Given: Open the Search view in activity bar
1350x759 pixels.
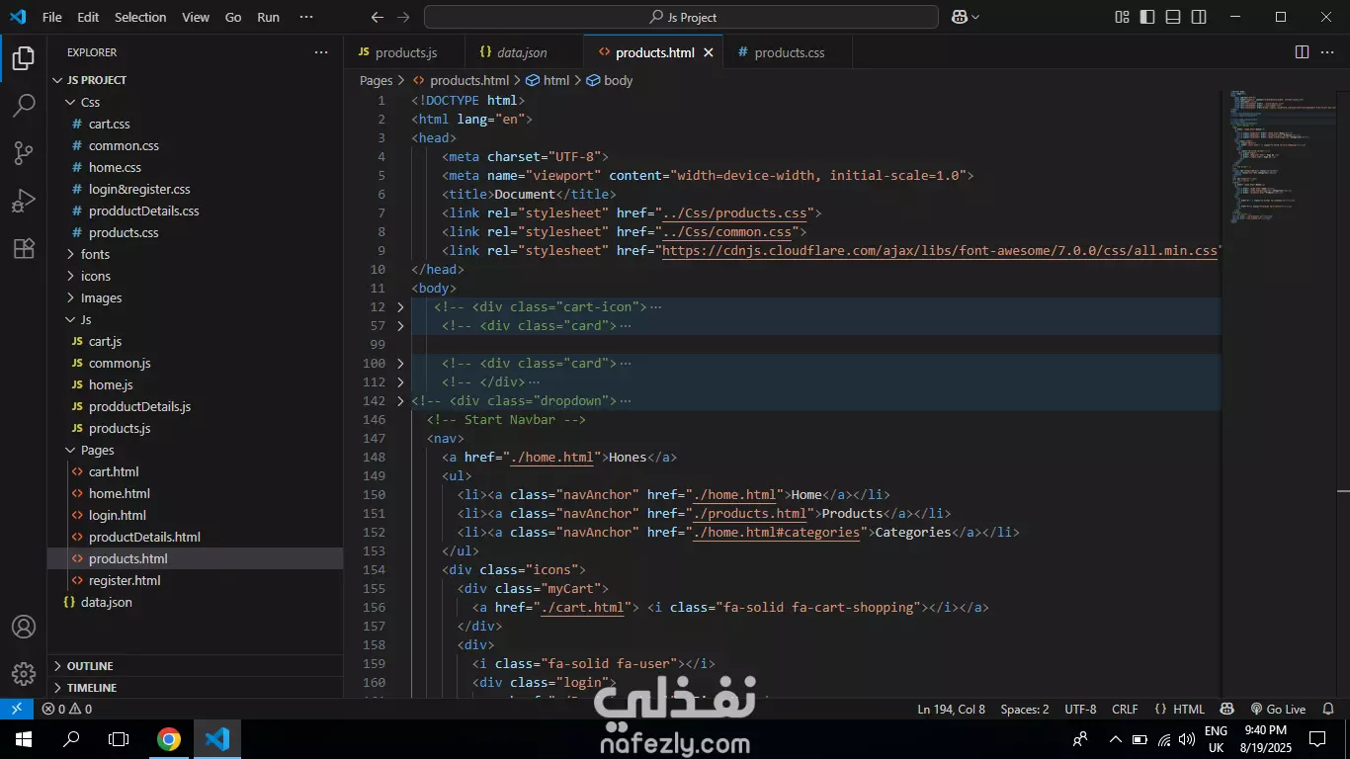Looking at the screenshot, I should coord(24,106).
